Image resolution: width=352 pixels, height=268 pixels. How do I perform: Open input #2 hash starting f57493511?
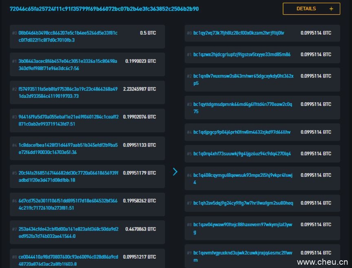(x=68, y=92)
